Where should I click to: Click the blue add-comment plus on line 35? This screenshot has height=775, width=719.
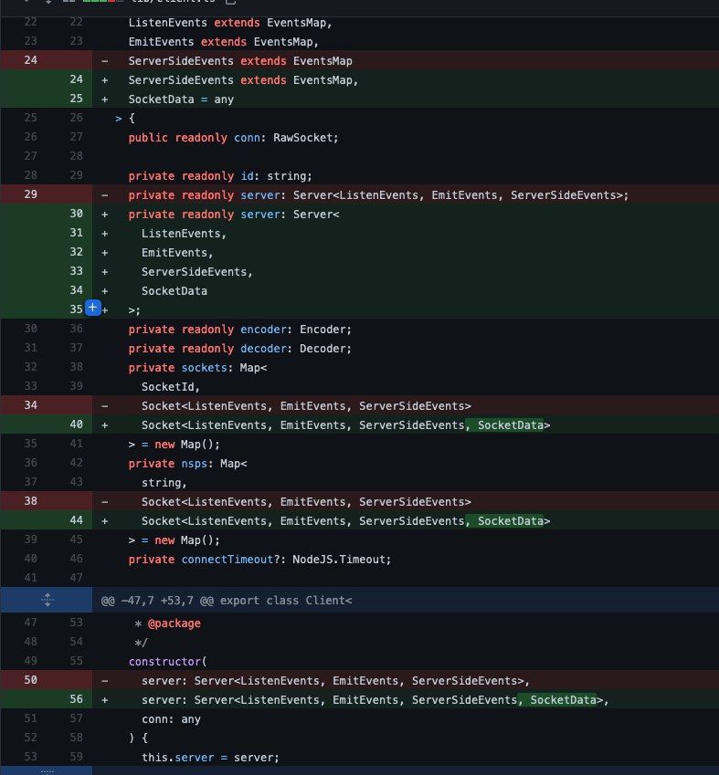(93, 308)
